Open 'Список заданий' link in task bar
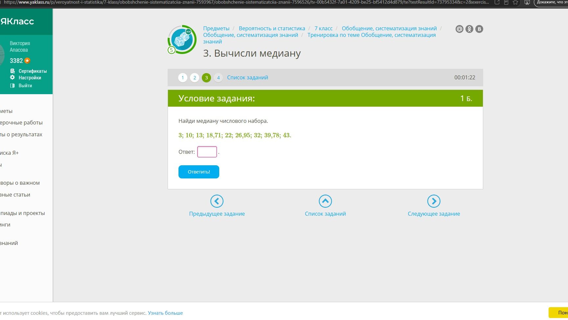This screenshot has width=568, height=320. (248, 77)
